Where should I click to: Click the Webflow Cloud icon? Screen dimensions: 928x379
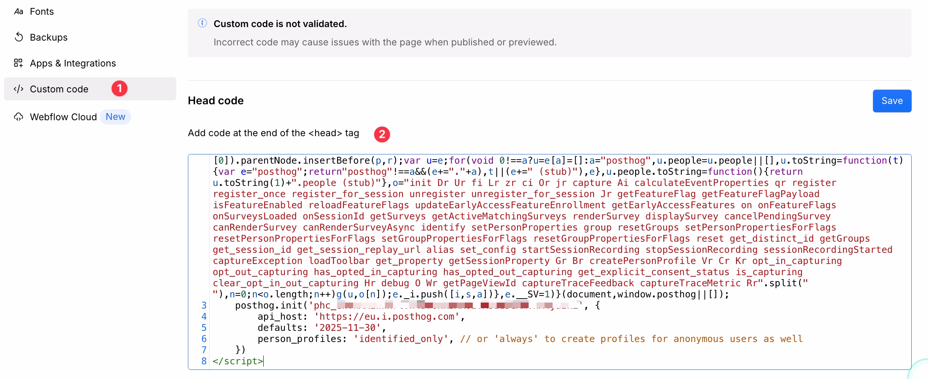point(18,117)
